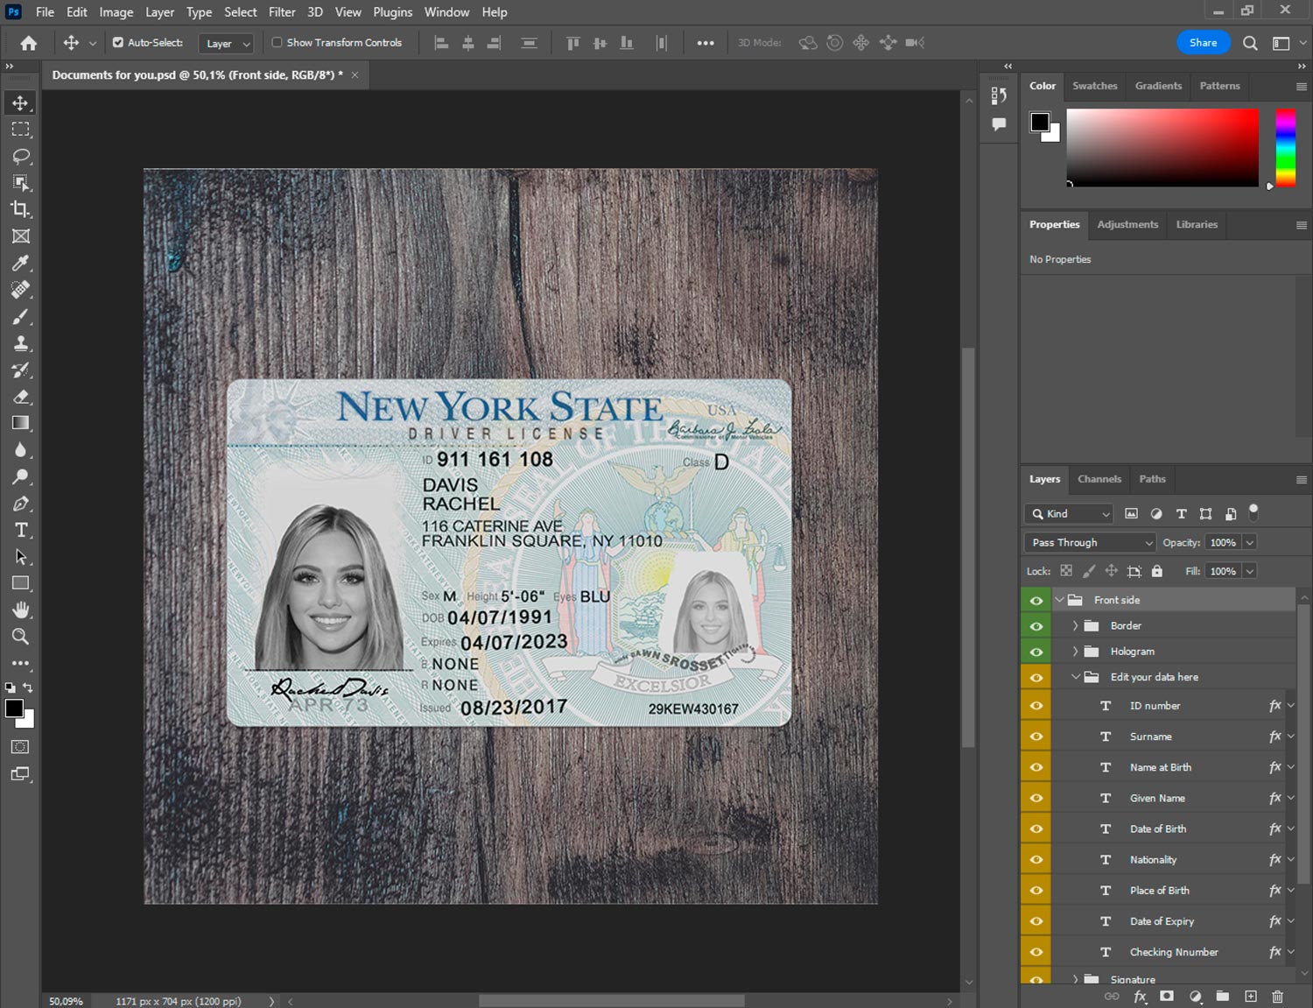The width and height of the screenshot is (1313, 1008).
Task: Open the search magnifier icon near Share
Action: click(1250, 43)
